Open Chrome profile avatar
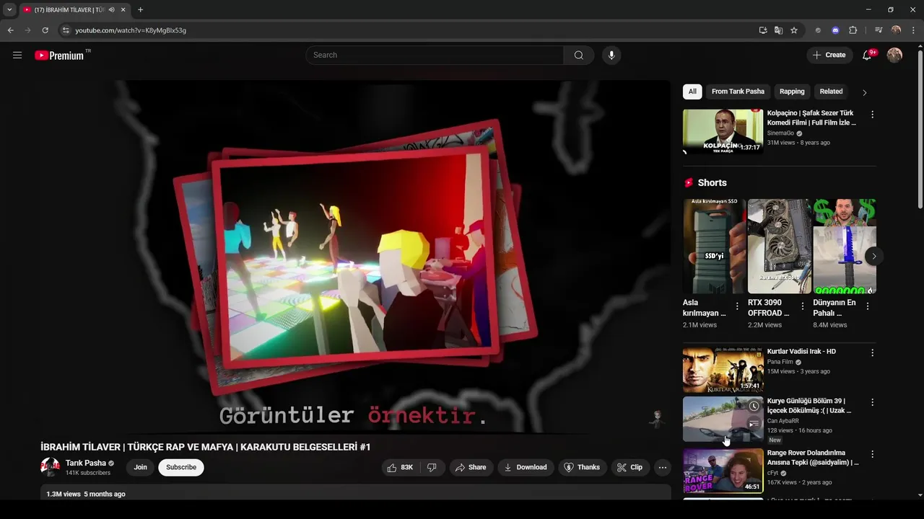The height and width of the screenshot is (519, 924). pos(896,30)
